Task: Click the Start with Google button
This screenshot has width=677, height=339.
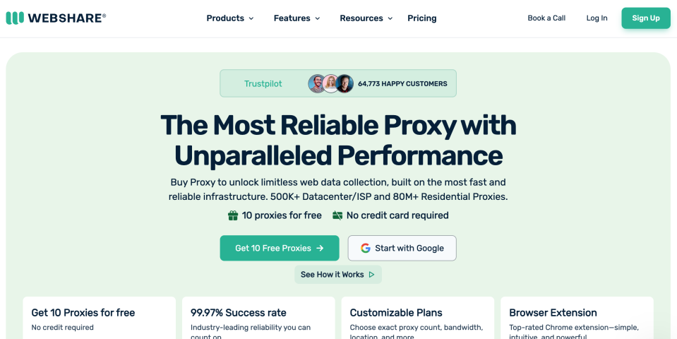Action: 402,248
